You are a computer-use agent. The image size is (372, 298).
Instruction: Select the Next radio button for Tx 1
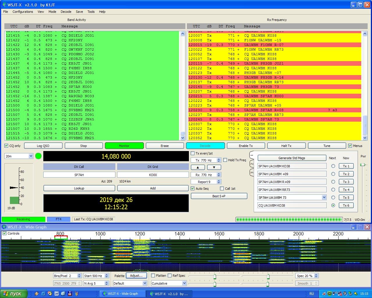point(333,166)
